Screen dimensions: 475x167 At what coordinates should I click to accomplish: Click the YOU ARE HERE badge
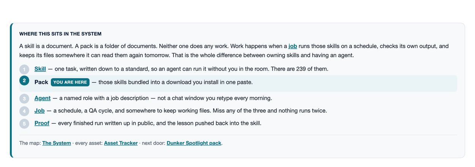click(70, 82)
